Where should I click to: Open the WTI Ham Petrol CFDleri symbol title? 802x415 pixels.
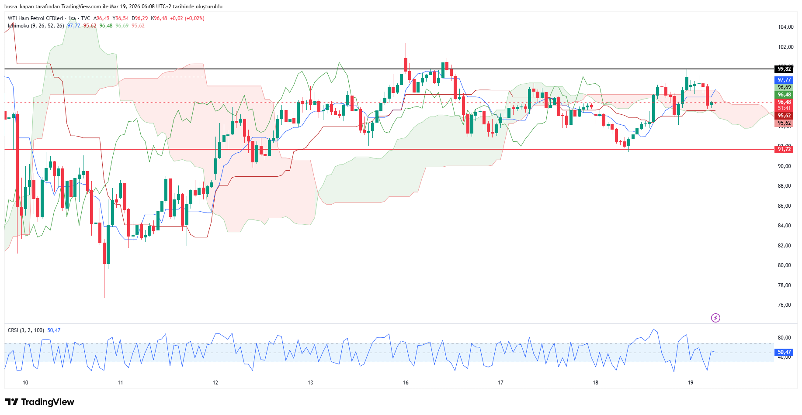click(x=35, y=18)
